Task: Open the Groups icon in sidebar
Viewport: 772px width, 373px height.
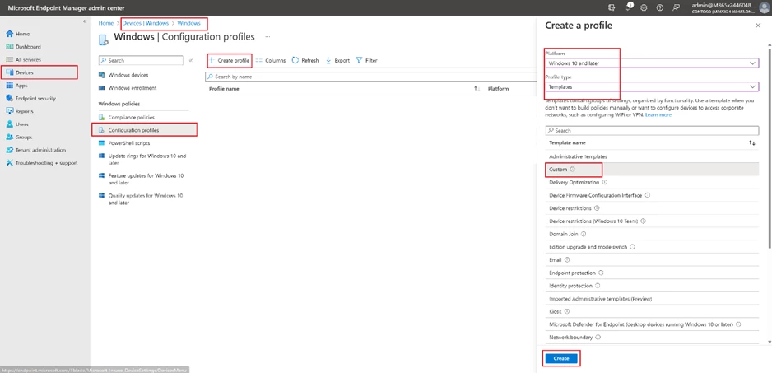Action: point(9,137)
